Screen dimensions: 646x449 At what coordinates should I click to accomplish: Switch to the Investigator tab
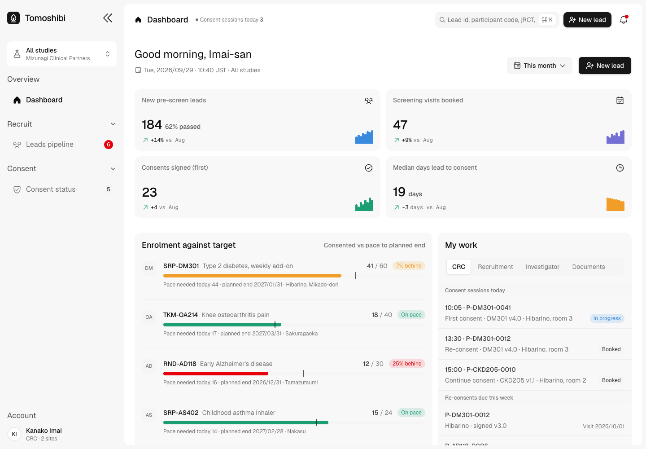click(542, 267)
